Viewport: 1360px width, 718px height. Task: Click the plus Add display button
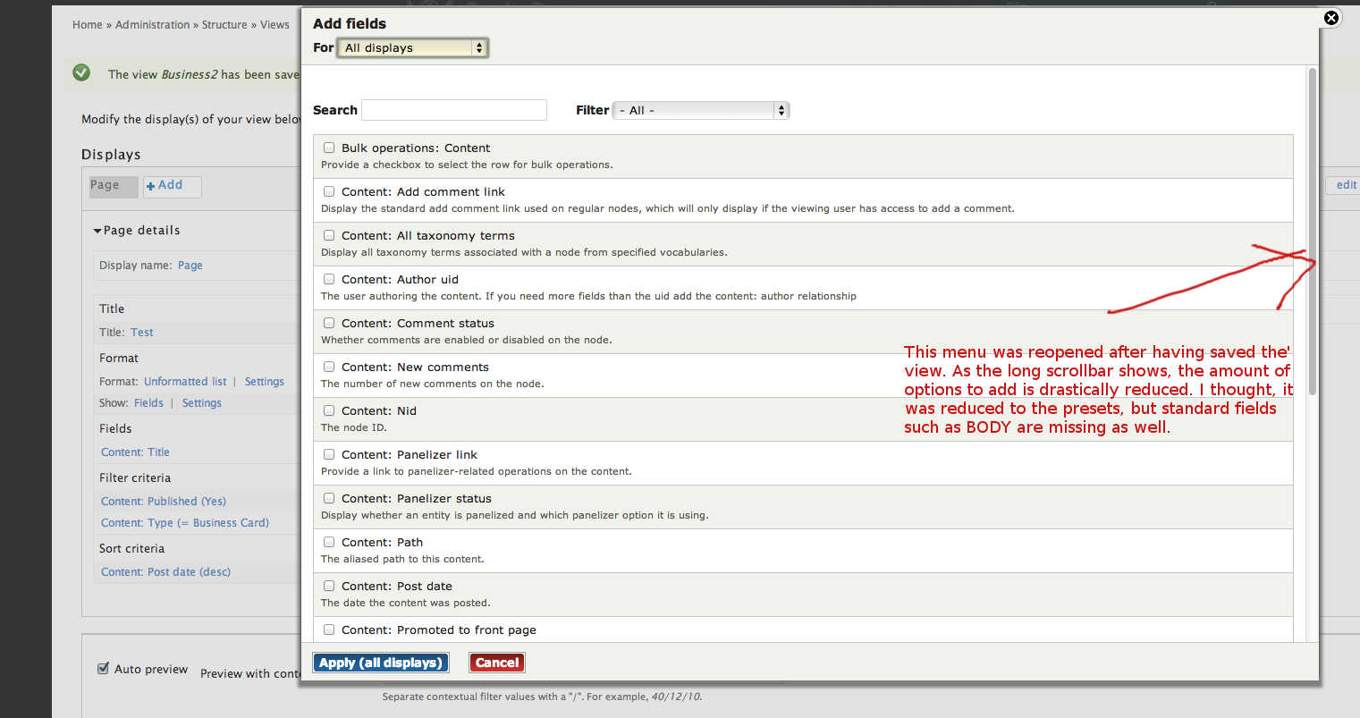coord(172,186)
